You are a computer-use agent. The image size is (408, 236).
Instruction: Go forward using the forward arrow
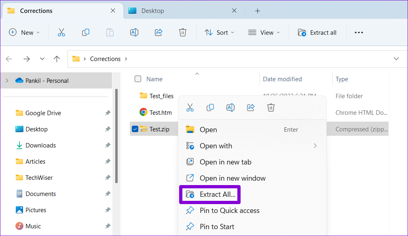27,59
